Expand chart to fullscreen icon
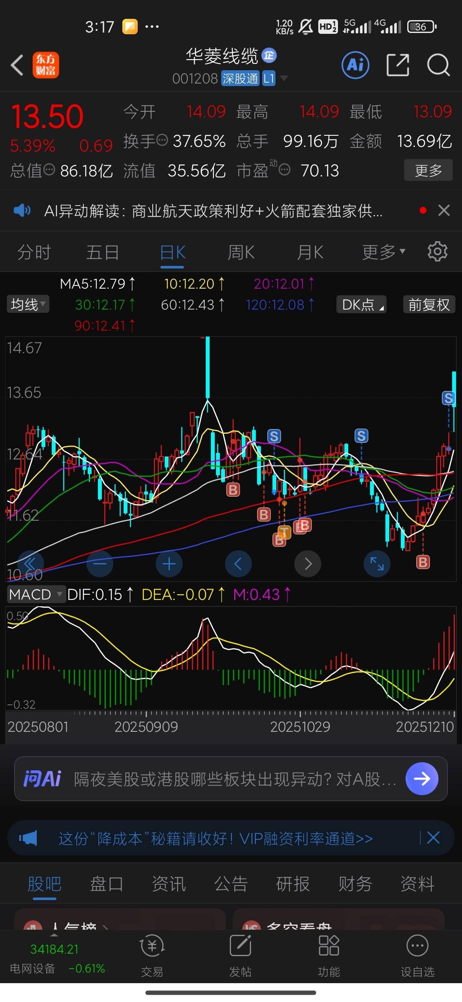 (377, 564)
